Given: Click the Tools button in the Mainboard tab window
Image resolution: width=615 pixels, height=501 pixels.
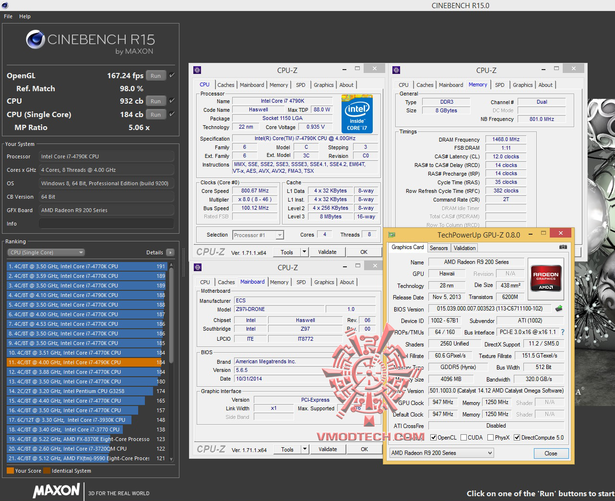Looking at the screenshot, I should click(287, 449).
